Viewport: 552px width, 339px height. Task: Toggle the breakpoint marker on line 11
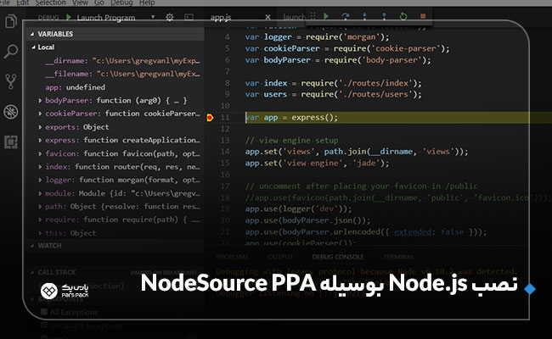click(210, 117)
